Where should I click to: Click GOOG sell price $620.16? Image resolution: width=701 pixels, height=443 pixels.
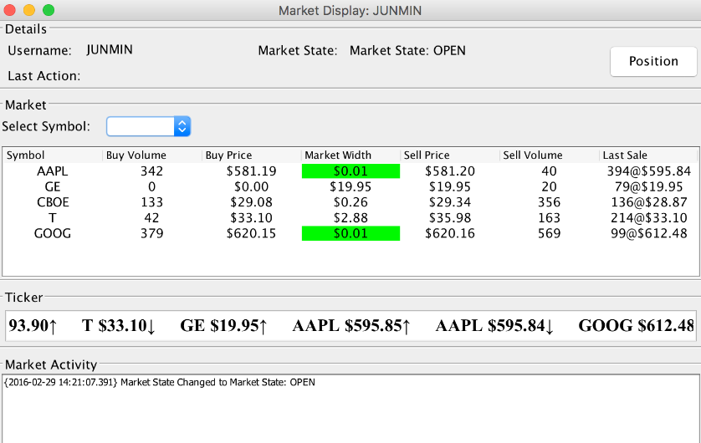pyautogui.click(x=450, y=233)
